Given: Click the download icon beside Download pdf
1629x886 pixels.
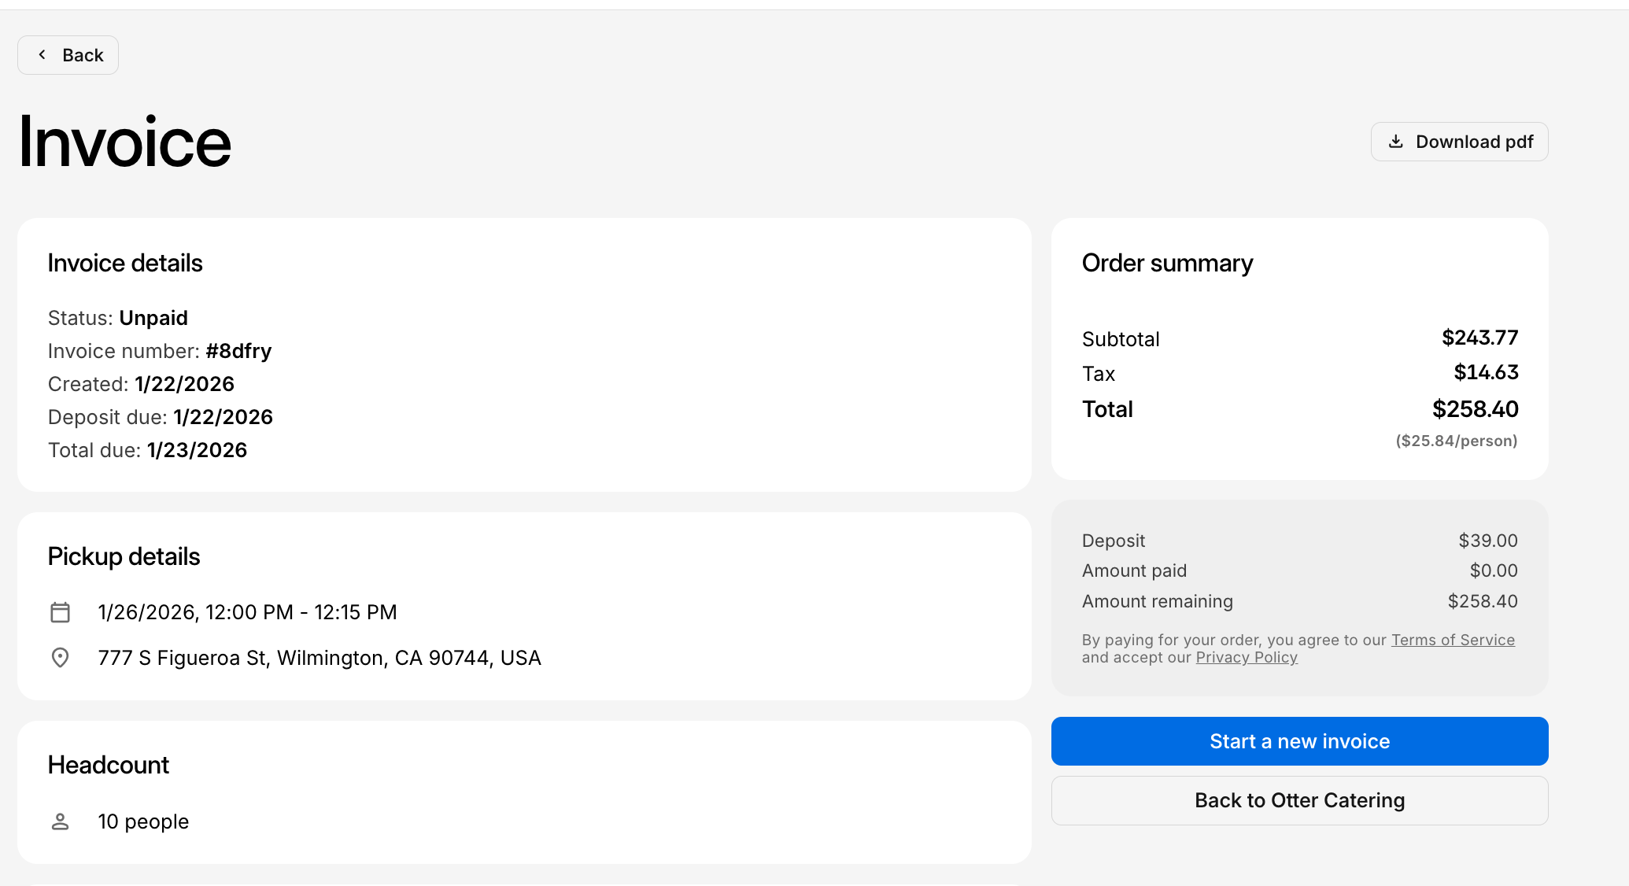Looking at the screenshot, I should [1396, 142].
